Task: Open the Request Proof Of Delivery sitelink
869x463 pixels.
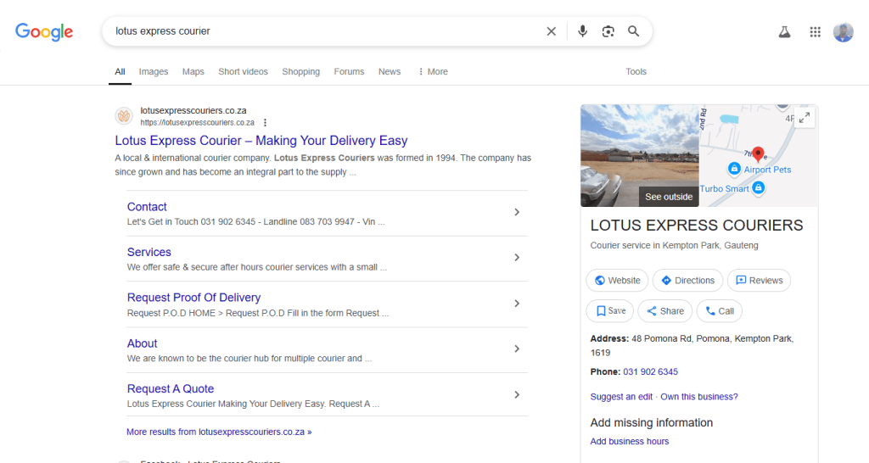Action: 194,298
